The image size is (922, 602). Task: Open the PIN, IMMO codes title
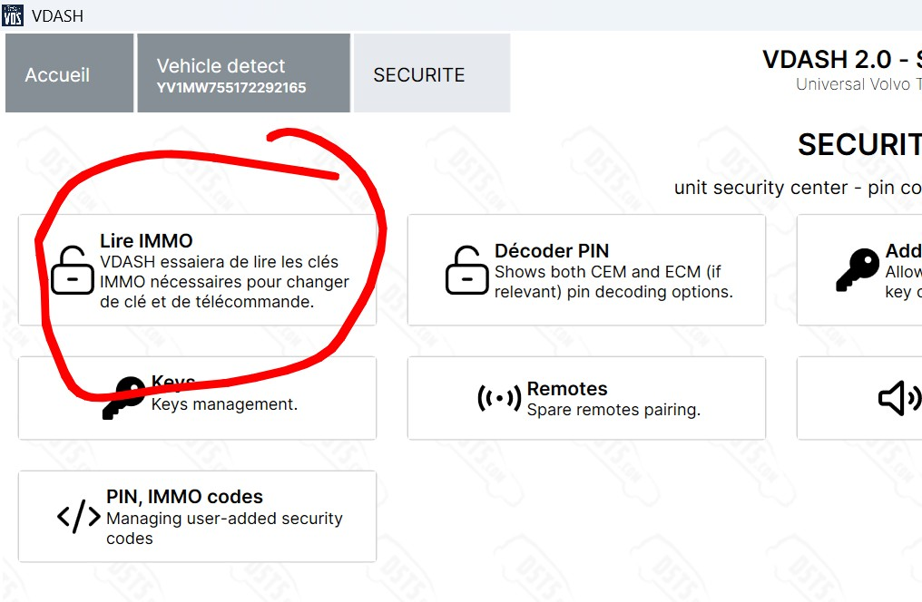click(184, 497)
